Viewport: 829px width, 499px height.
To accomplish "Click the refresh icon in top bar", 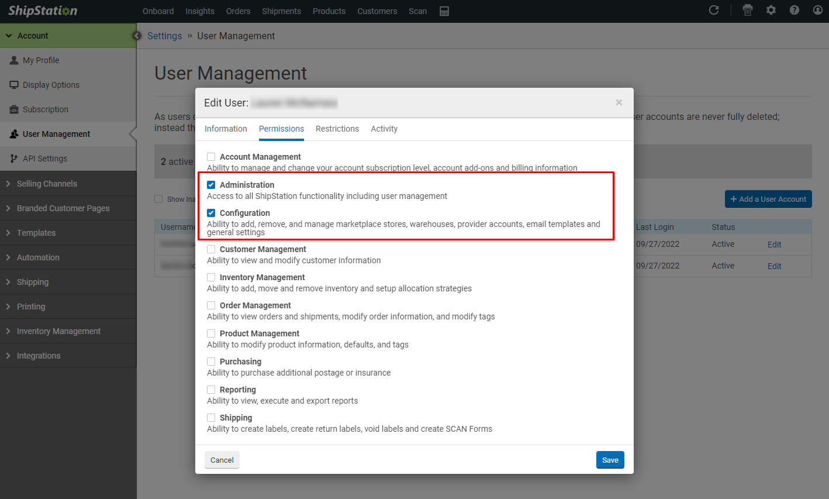I will [x=713, y=11].
